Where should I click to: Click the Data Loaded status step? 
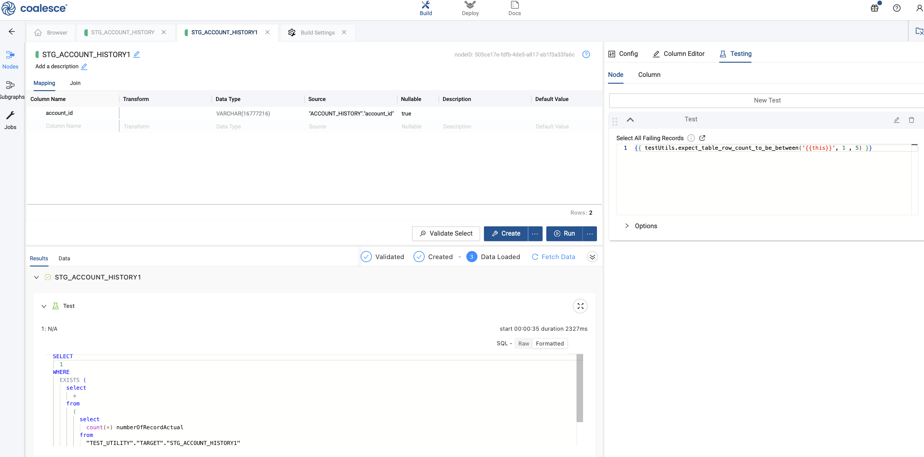(x=493, y=257)
